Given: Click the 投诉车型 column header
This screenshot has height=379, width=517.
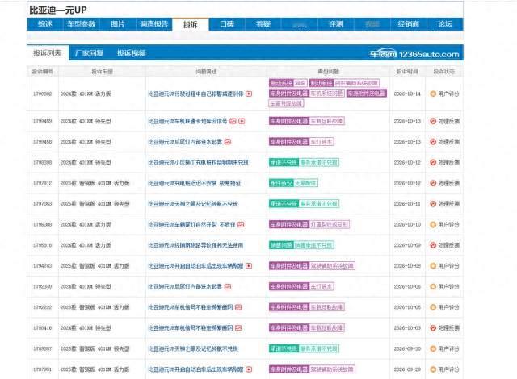Looking at the screenshot, I should coord(102,72).
